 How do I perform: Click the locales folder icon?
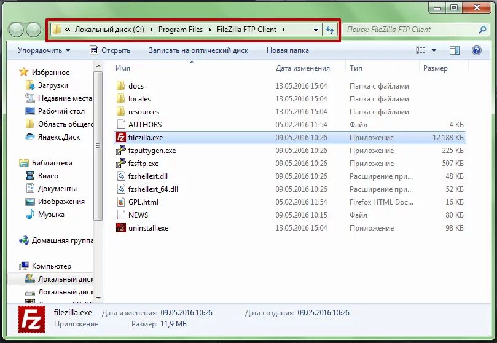coord(121,98)
